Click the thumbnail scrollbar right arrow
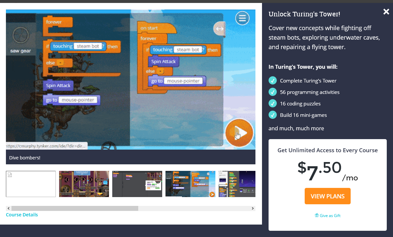Viewport: 393px width, 237px height. pyautogui.click(x=253, y=208)
